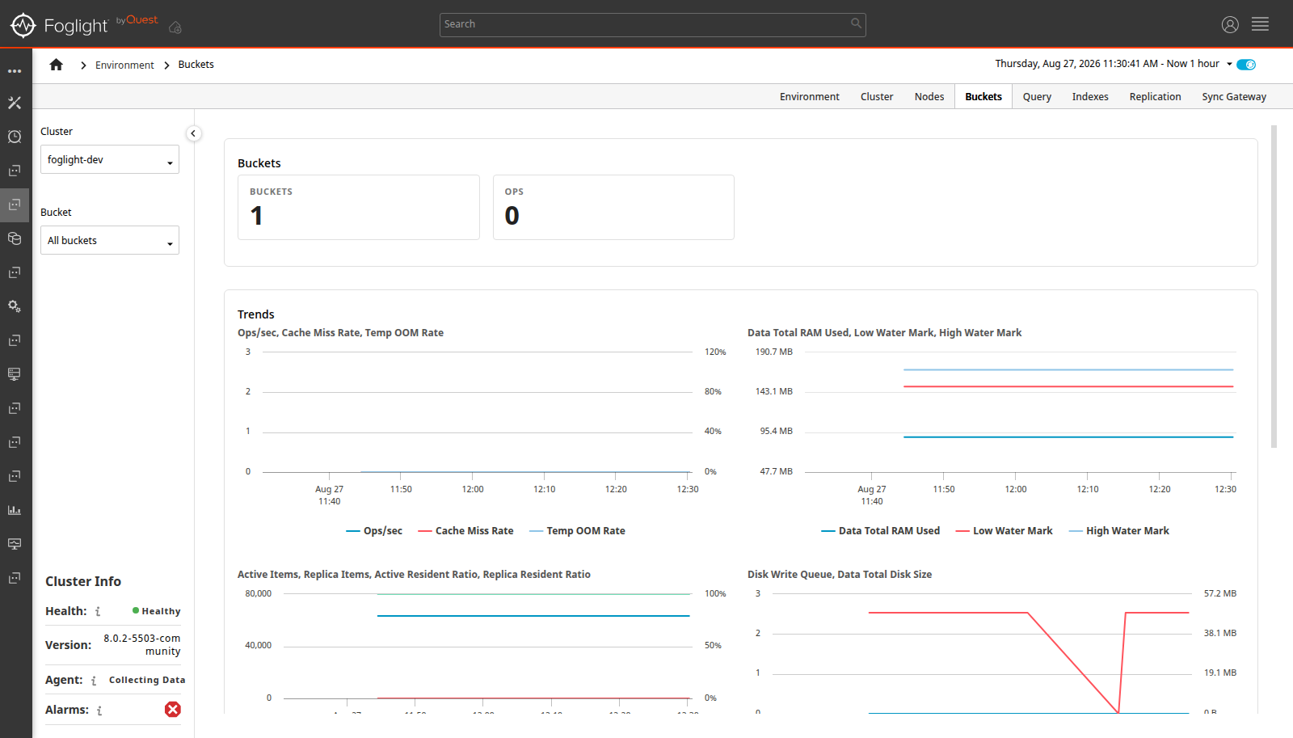This screenshot has height=738, width=1293.
Task: Click the red alarm error icon
Action: pos(173,710)
